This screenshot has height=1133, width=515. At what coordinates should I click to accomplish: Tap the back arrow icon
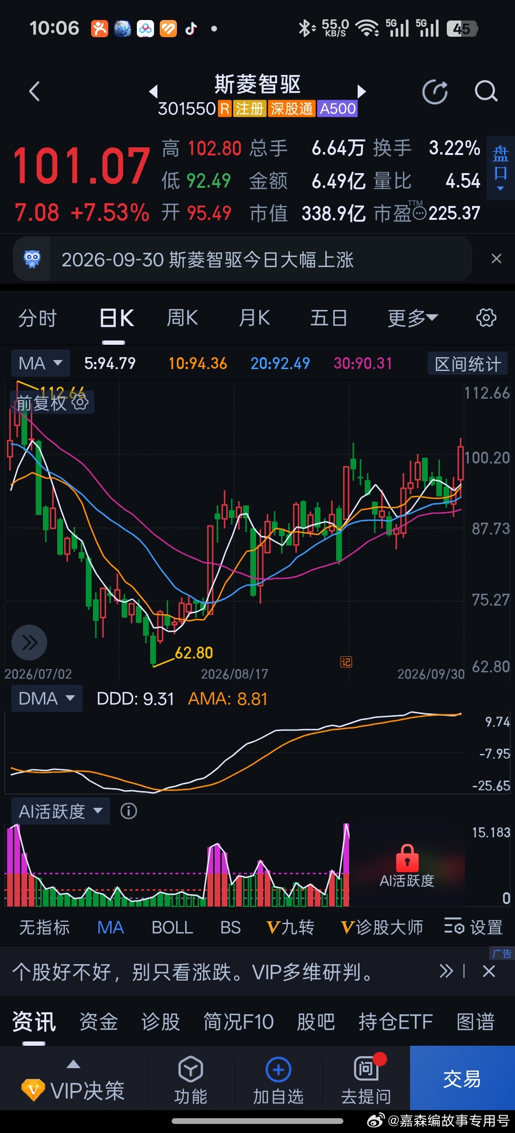click(34, 91)
